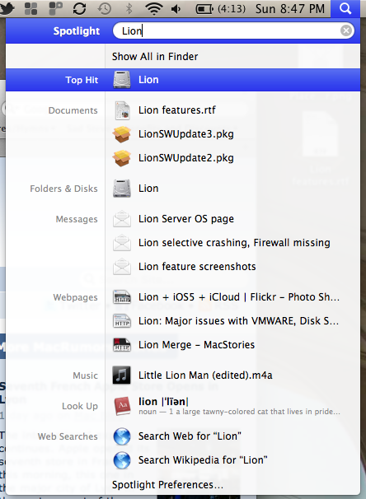Click the clock showing Sun 8:47 PM
The height and width of the screenshot is (499, 366).
tap(290, 9)
